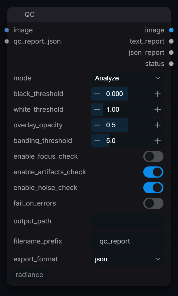Click the json_report output socket
The width and height of the screenshot is (178, 296).
[x=171, y=52]
